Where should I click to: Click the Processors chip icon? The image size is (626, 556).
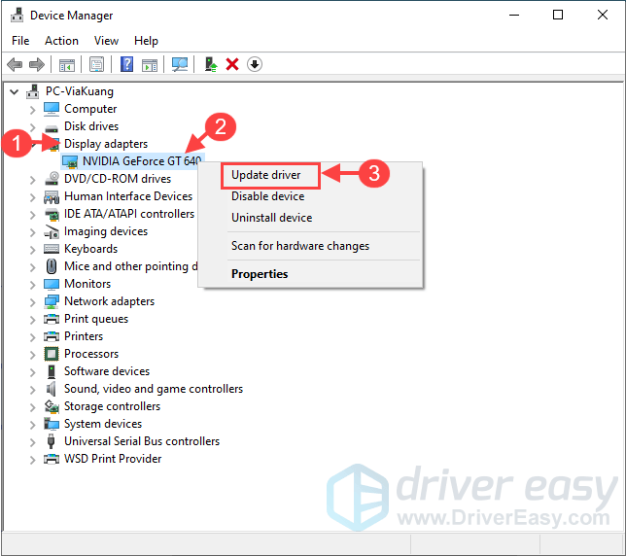pos(52,354)
